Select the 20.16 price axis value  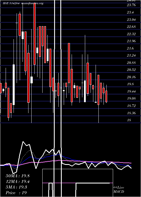pyautogui.click(x=131, y=77)
